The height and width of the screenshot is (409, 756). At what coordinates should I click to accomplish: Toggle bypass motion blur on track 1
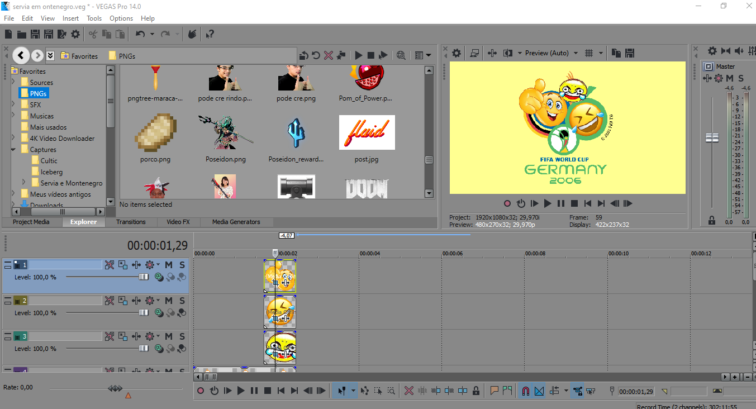[x=109, y=265]
